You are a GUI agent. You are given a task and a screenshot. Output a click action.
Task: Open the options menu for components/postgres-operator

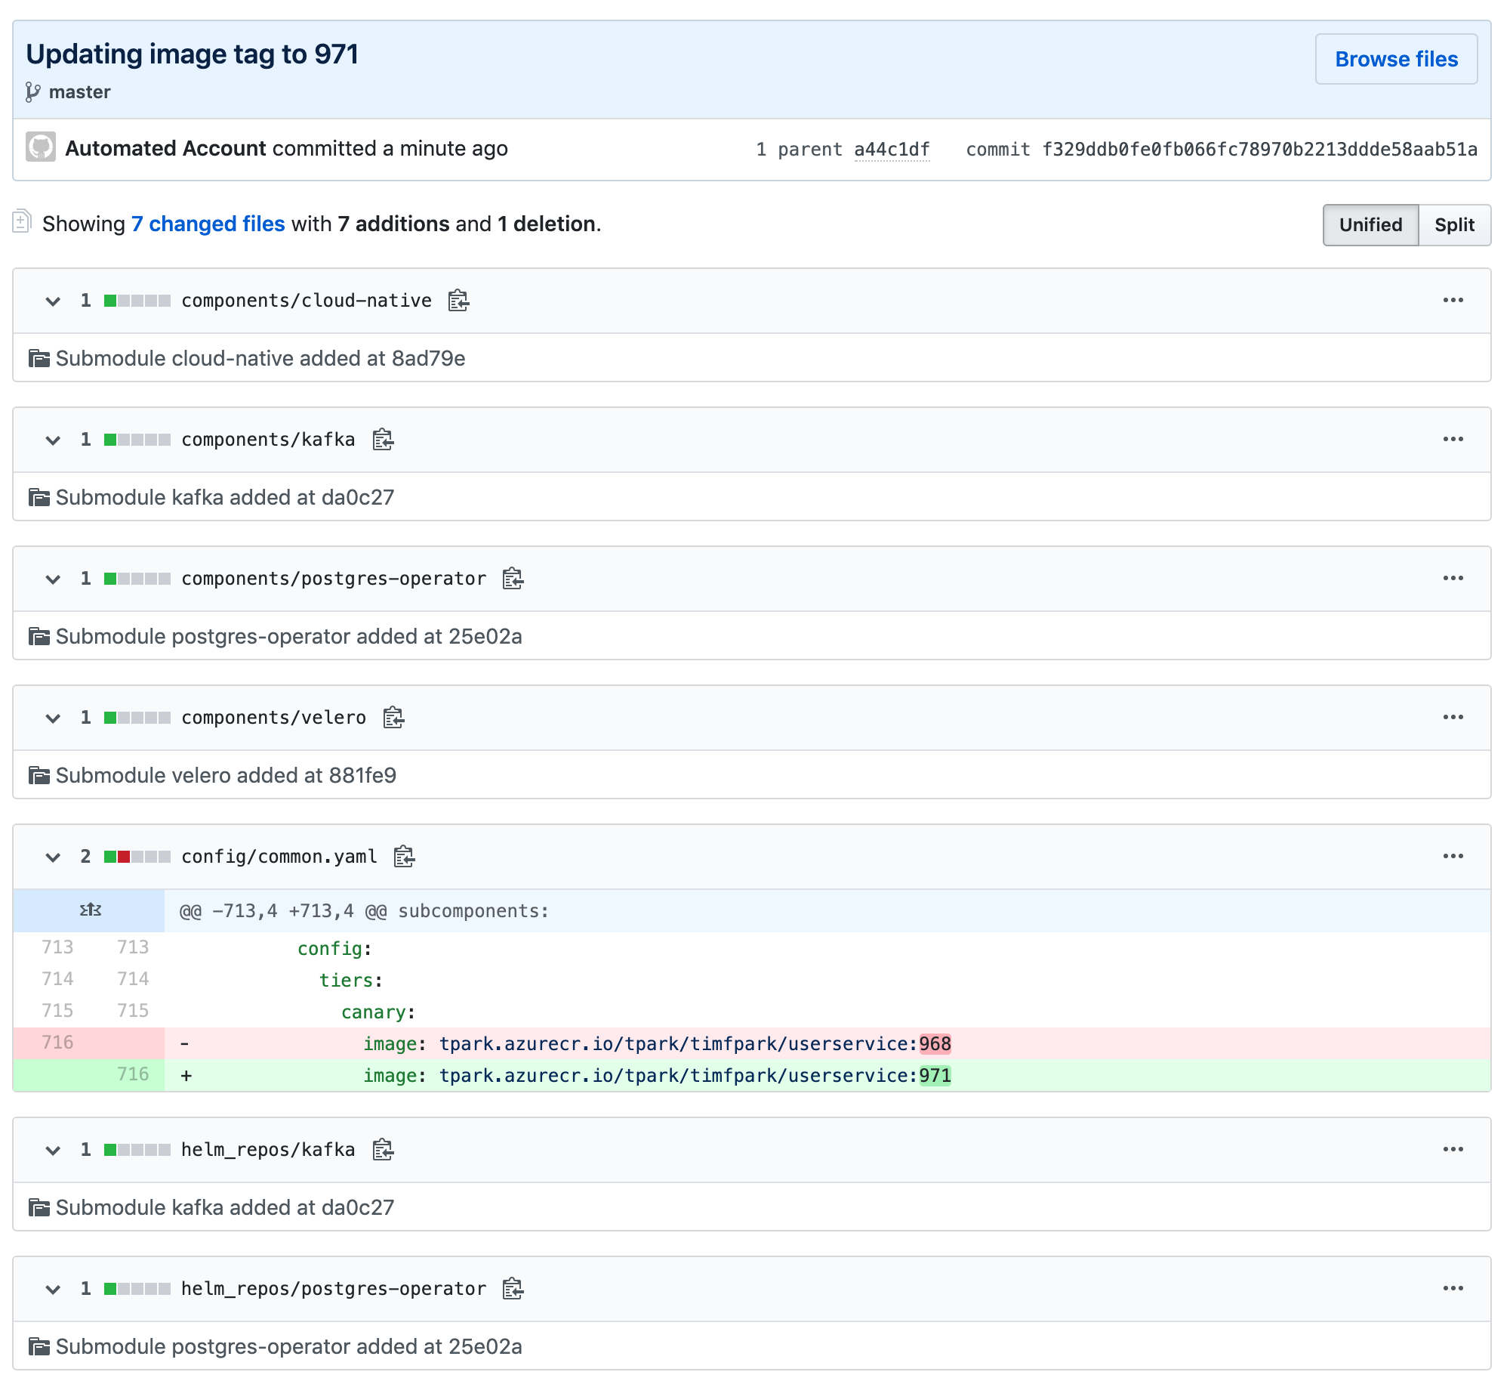point(1453,579)
